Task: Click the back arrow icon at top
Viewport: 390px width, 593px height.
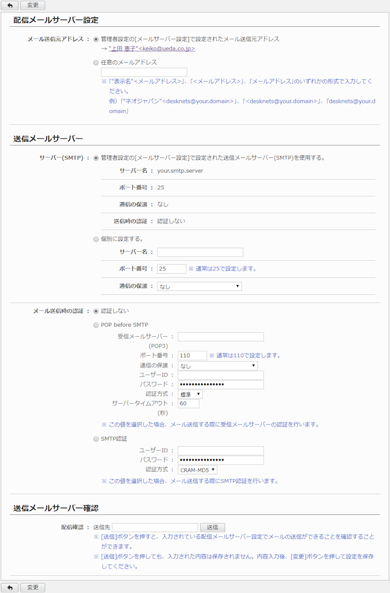Action: (9, 6)
